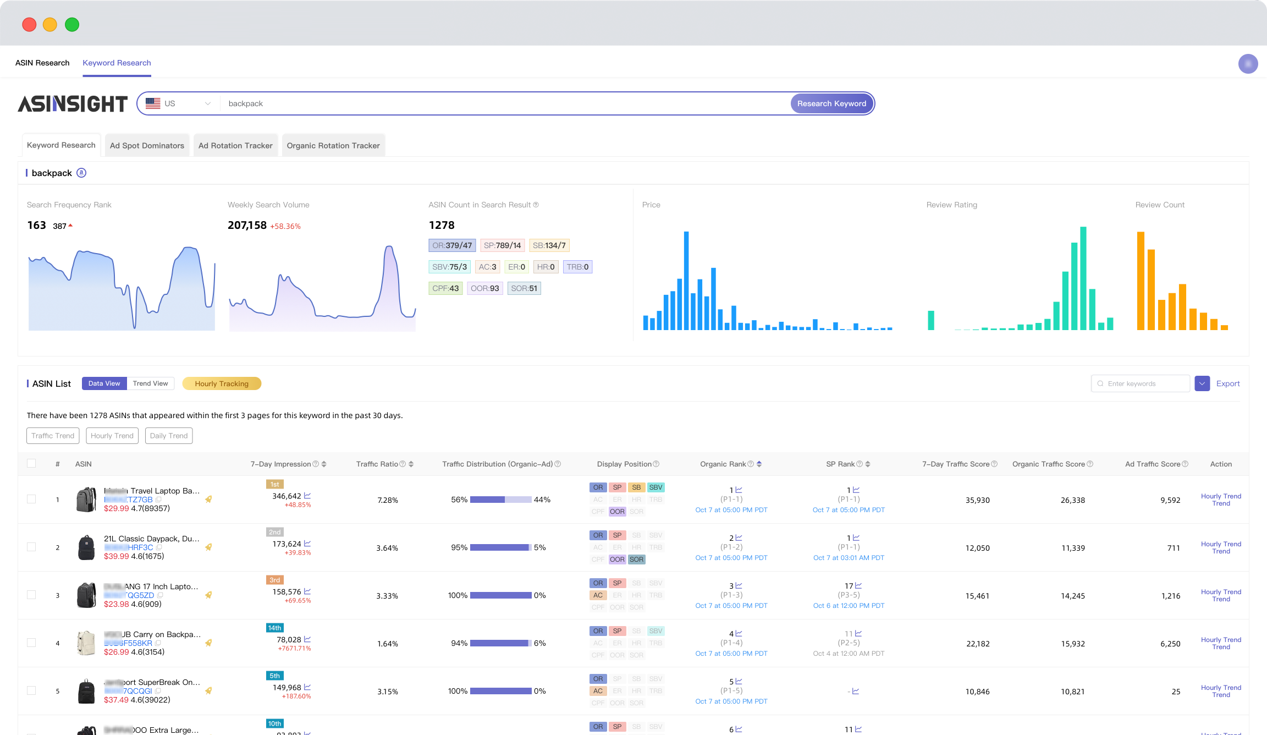Screen dimensions: 1267x735
Task: Click the Amazon icon beside keyword backpack
Action: point(81,173)
